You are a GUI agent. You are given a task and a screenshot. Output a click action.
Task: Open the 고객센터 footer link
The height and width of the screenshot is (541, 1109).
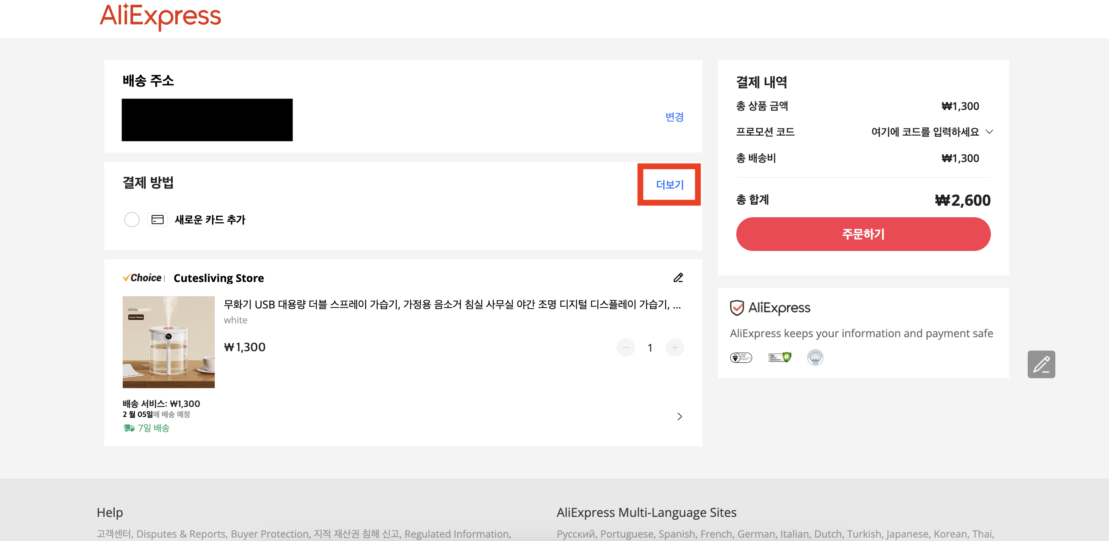(114, 534)
